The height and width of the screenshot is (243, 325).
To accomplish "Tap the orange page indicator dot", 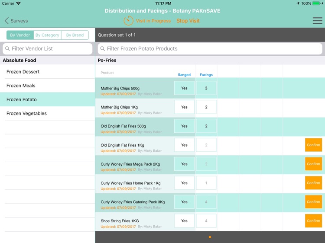I will (x=210, y=237).
